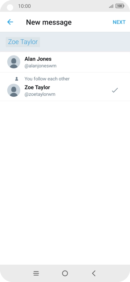Tap NEXT to continue the message

(119, 22)
